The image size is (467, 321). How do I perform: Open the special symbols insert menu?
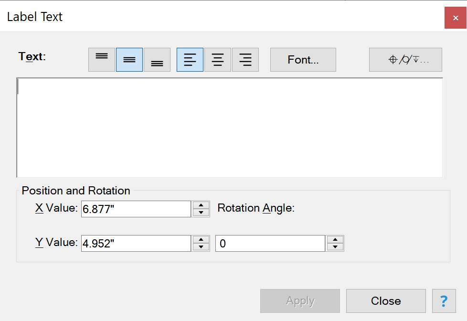click(x=406, y=60)
